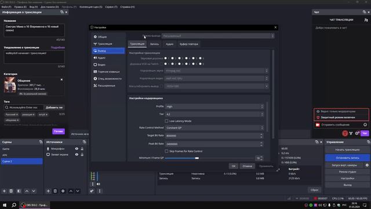Click the Добавить тег button

(54, 107)
